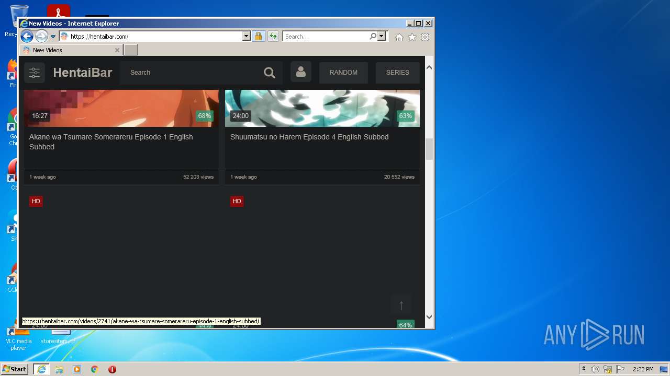Open Chrome from the taskbar
The height and width of the screenshot is (376, 670).
pyautogui.click(x=95, y=369)
